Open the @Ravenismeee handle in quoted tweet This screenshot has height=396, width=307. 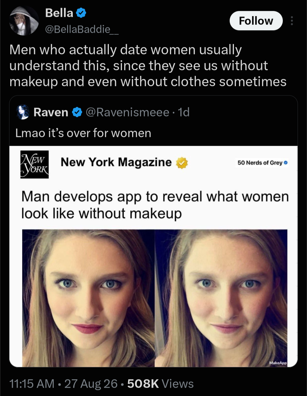click(x=127, y=112)
